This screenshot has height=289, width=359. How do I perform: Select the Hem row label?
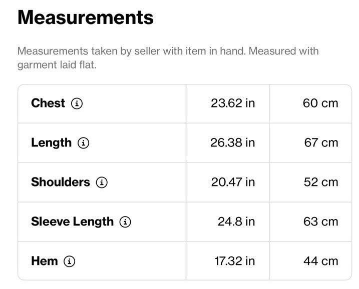(x=45, y=261)
